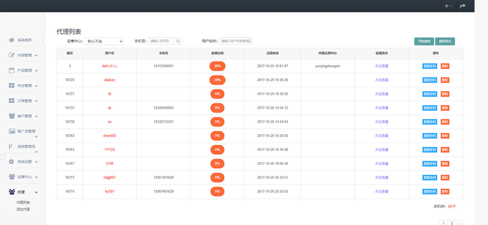Expand the 订单管理 menu chevron

[36, 101]
